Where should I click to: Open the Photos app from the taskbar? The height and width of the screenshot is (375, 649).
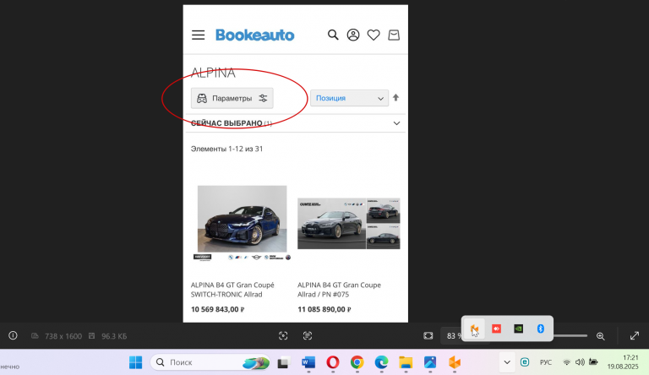pyautogui.click(x=430, y=362)
